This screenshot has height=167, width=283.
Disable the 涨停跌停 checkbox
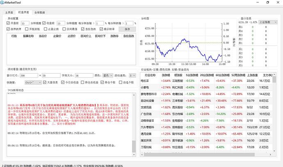(8, 29)
